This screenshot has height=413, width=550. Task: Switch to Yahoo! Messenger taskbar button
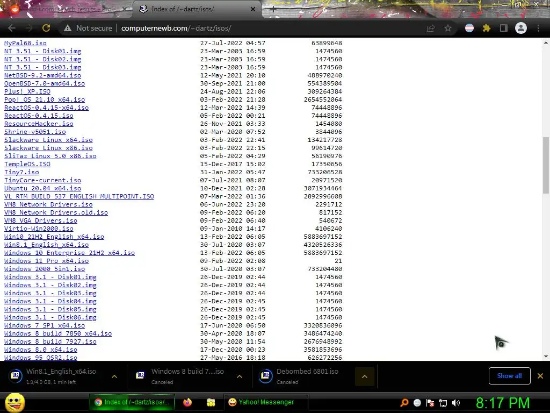266,402
